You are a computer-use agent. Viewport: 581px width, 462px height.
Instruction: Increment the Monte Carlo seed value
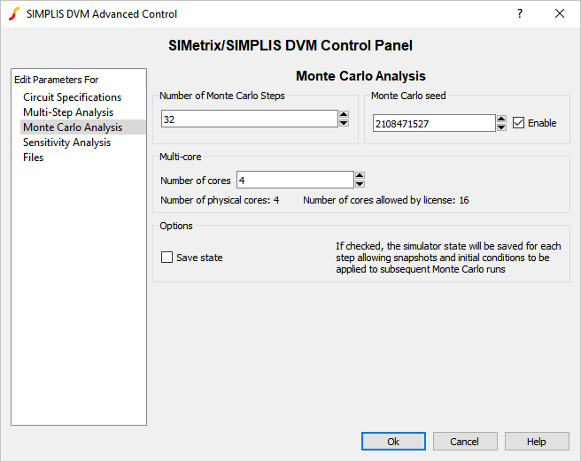pos(501,119)
